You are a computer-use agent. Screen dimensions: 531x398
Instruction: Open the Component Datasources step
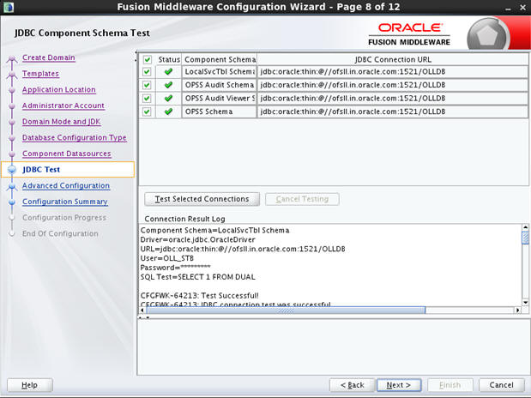click(67, 154)
